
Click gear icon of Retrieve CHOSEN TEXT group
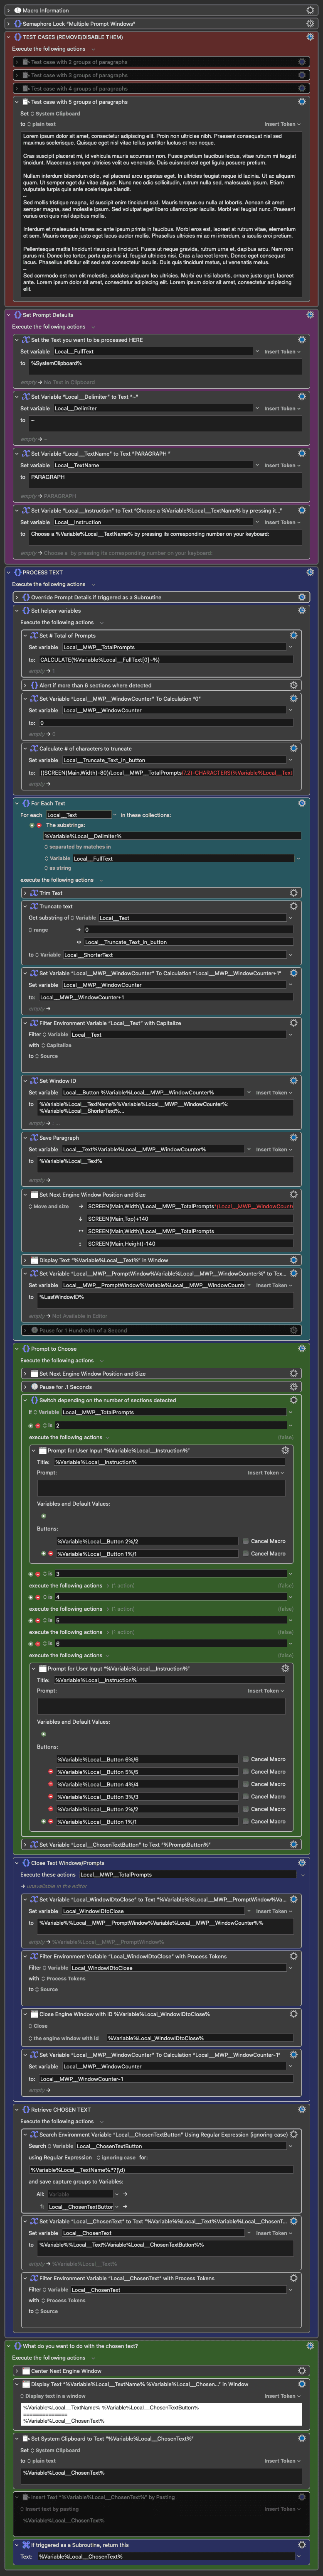point(301,2081)
